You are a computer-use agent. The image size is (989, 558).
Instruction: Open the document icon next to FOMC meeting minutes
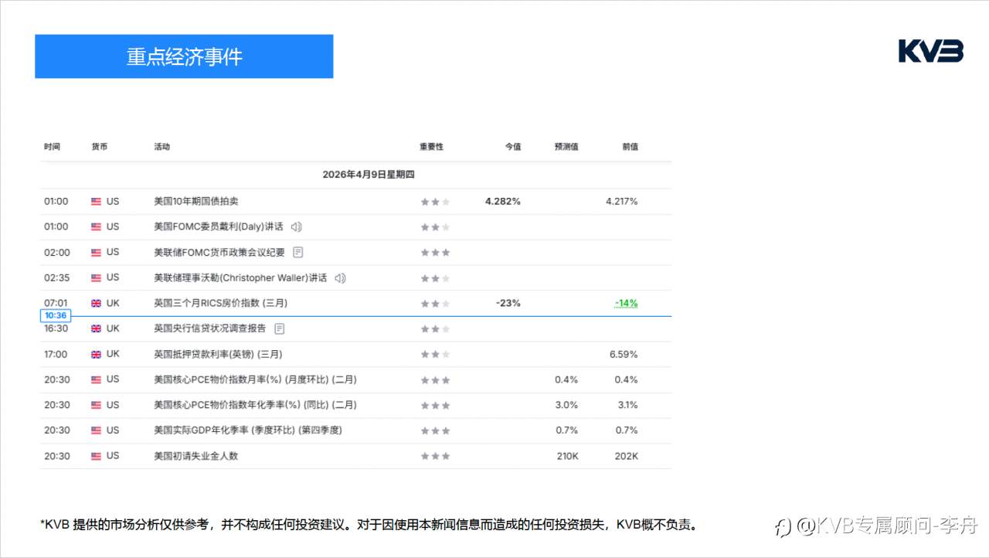(297, 252)
